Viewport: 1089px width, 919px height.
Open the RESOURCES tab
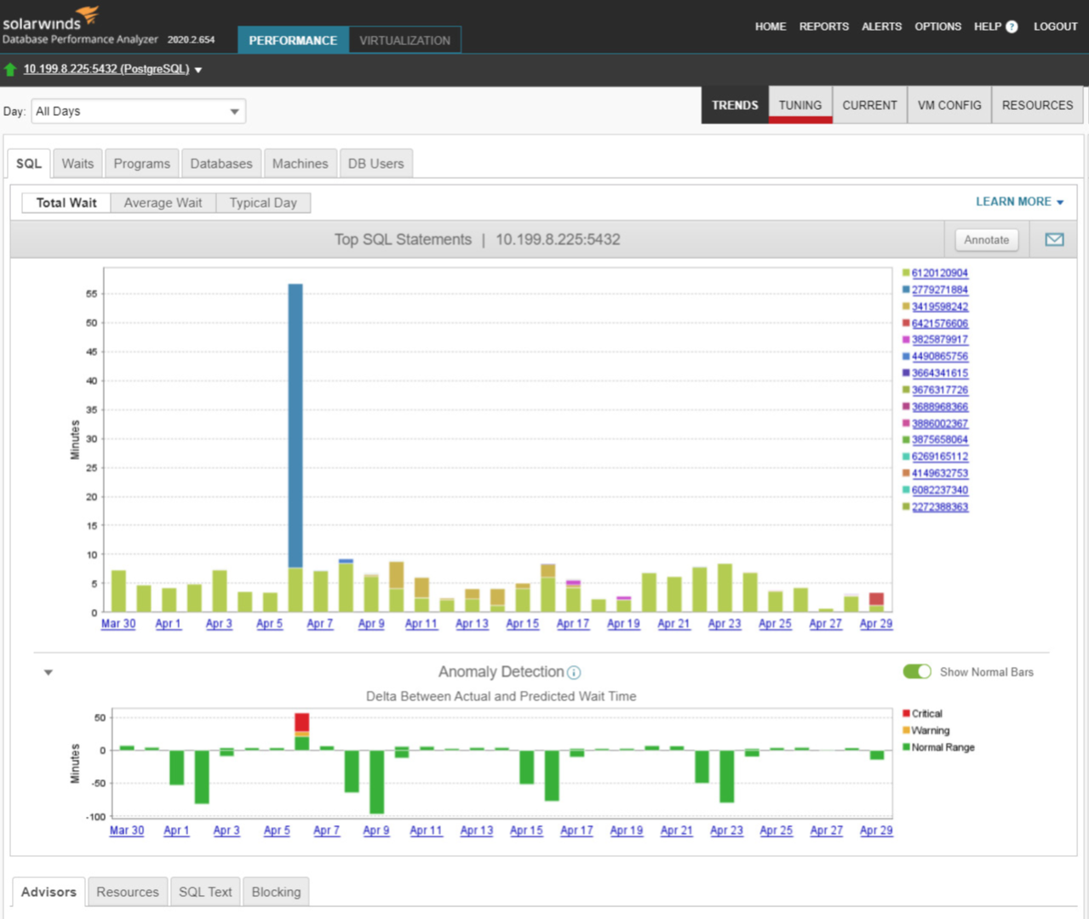[x=1037, y=105]
